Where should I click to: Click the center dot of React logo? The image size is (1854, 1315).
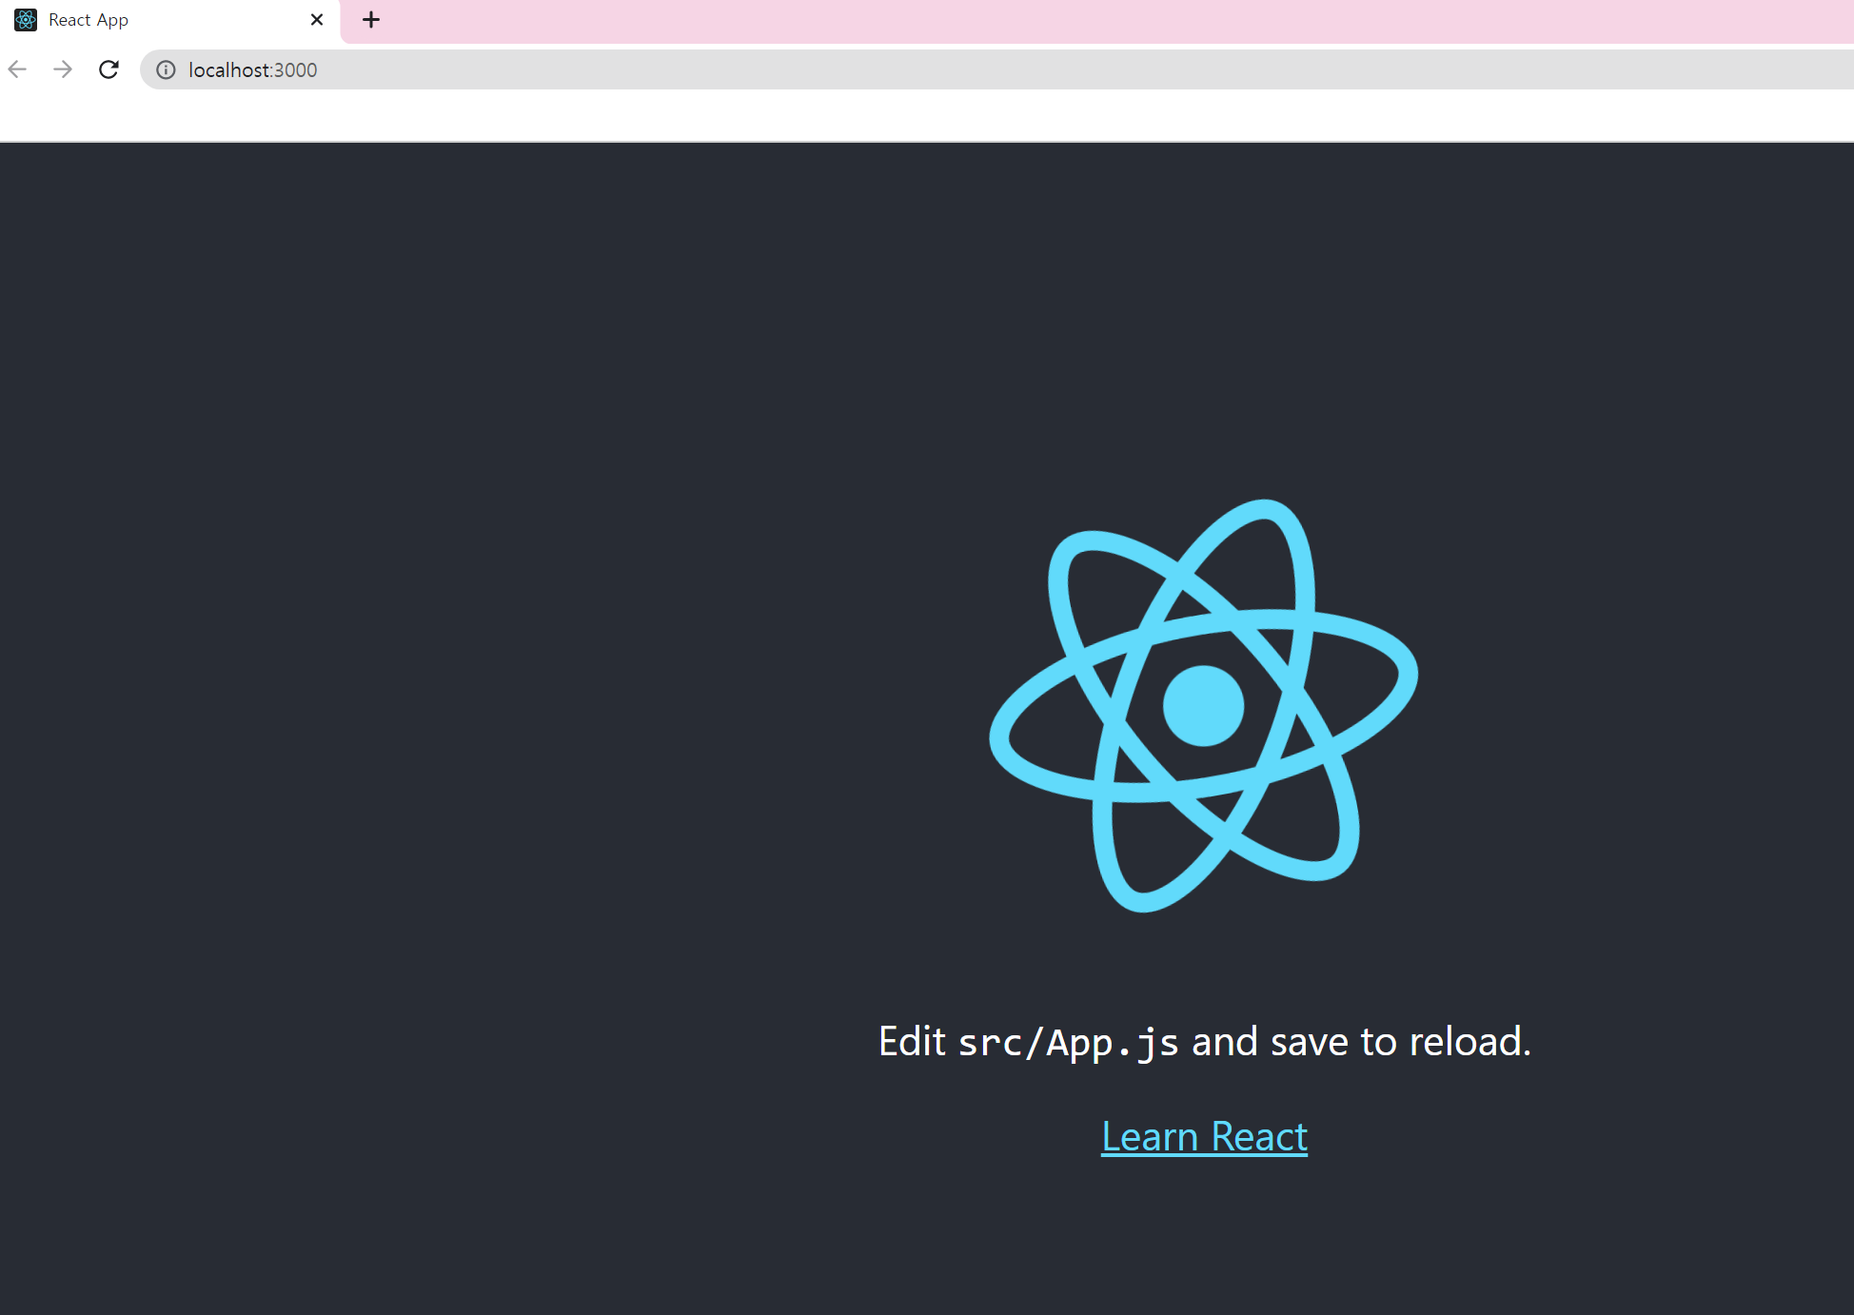pos(1203,705)
